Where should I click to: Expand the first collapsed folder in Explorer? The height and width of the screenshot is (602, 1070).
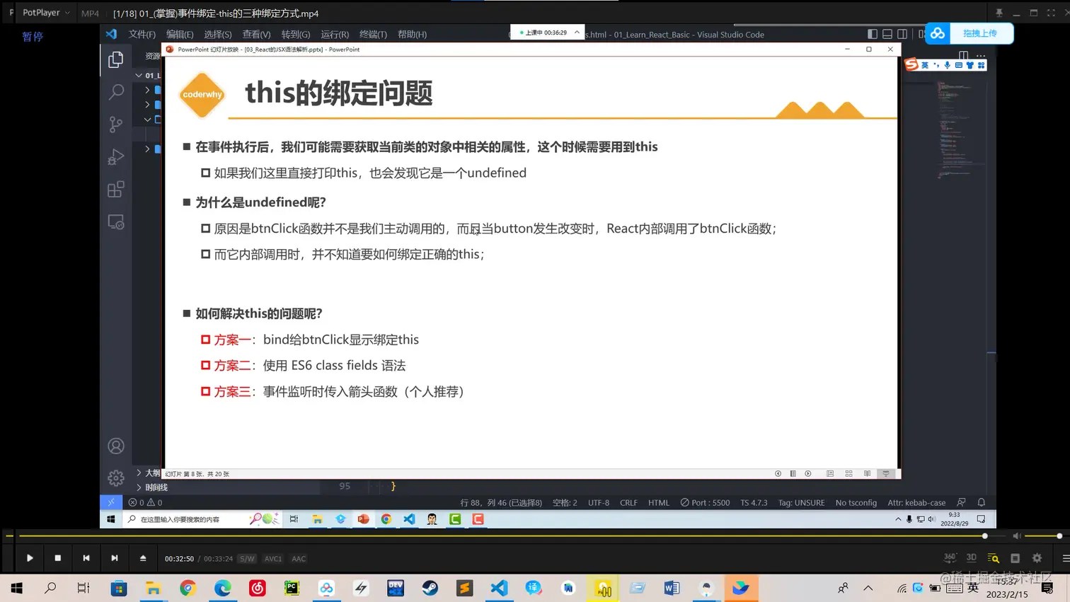[147, 90]
